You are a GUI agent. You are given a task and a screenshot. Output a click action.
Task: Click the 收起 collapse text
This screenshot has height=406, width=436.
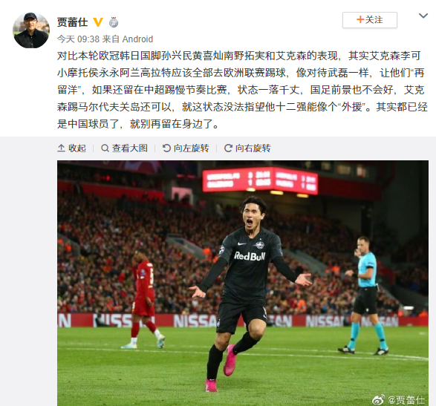[x=77, y=148]
